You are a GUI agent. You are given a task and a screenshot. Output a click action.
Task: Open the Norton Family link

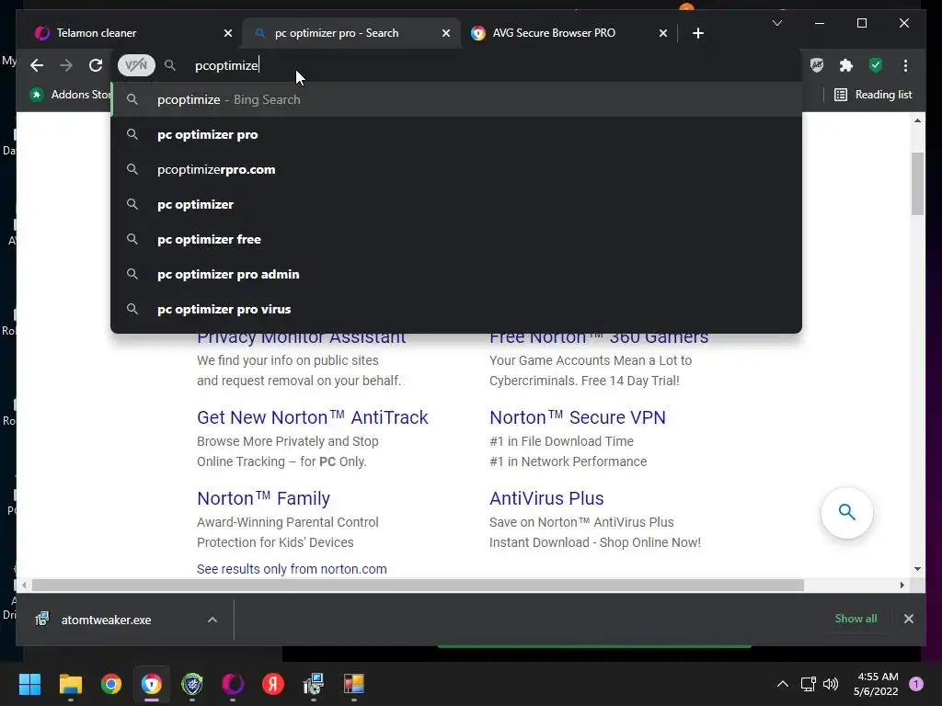263,498
